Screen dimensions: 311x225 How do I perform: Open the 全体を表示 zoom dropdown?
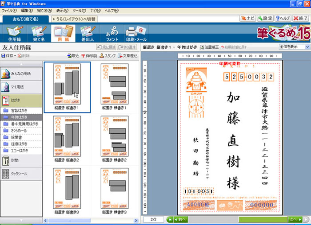click(294, 47)
